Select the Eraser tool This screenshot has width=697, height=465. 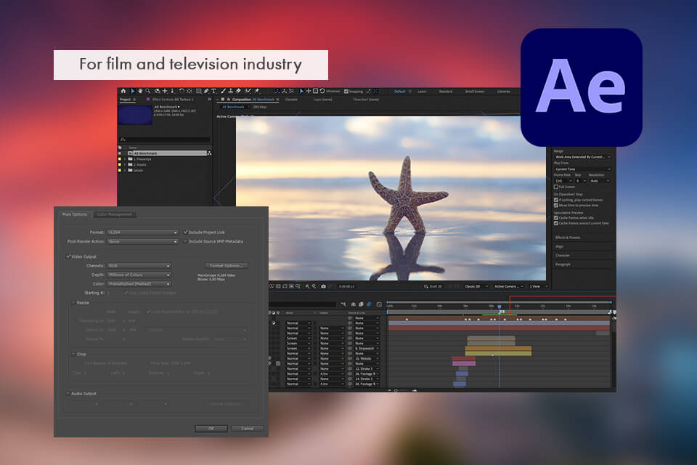click(238, 91)
